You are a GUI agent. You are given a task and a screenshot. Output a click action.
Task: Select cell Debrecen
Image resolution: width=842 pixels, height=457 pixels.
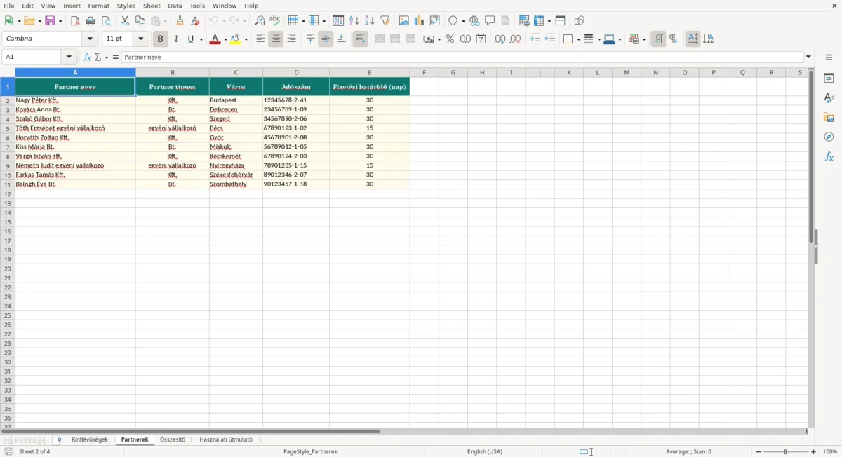click(236, 109)
